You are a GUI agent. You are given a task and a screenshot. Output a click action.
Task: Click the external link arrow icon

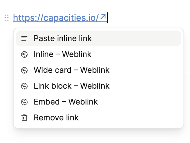pos(103,18)
